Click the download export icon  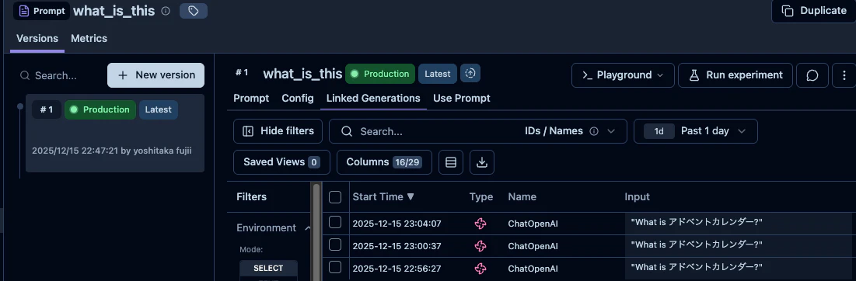481,162
